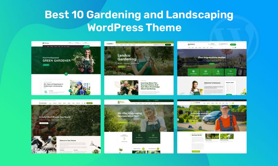Select the Landscape service card
278x166 pixels.
[x=206, y=72]
